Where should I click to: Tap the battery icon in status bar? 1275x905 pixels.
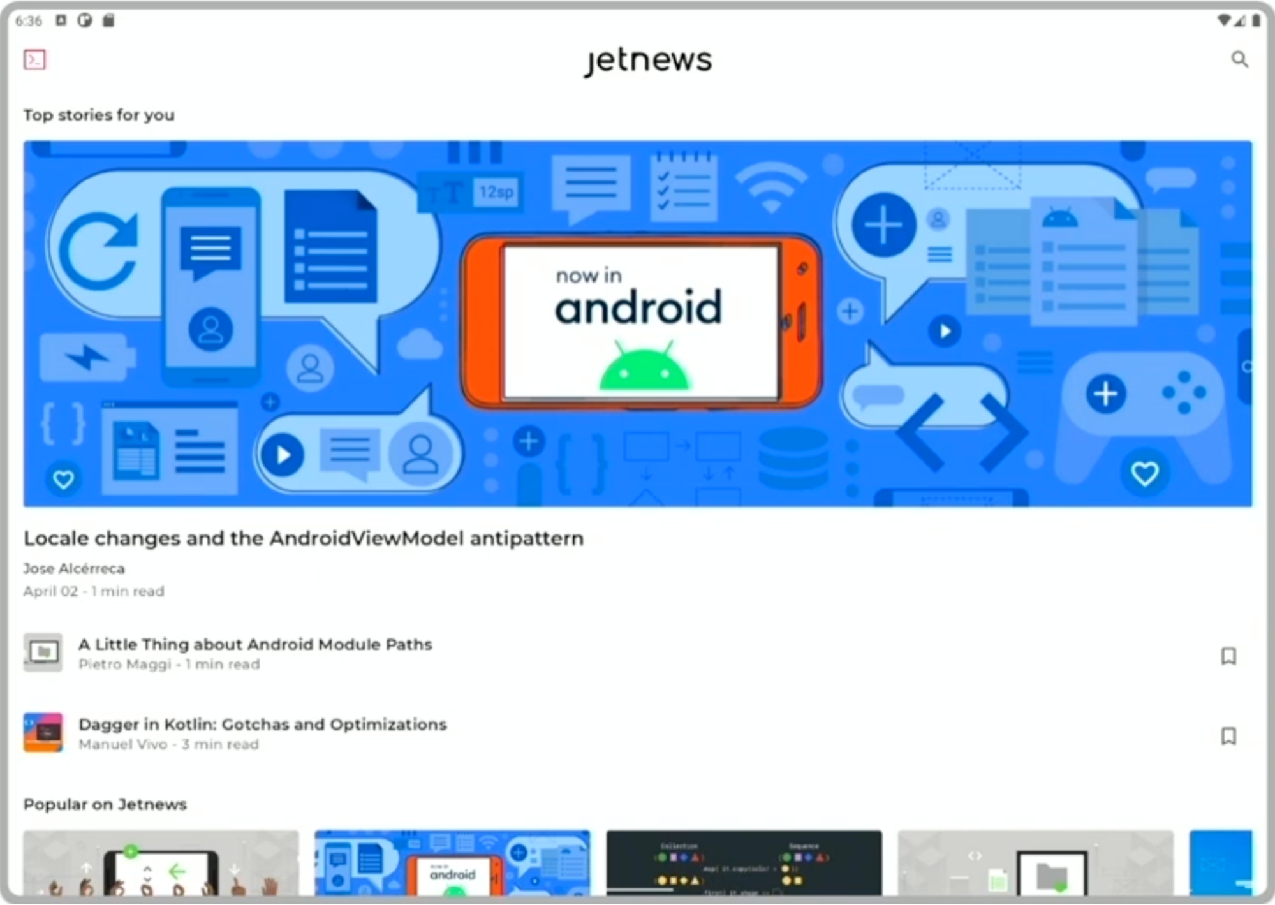point(1256,20)
